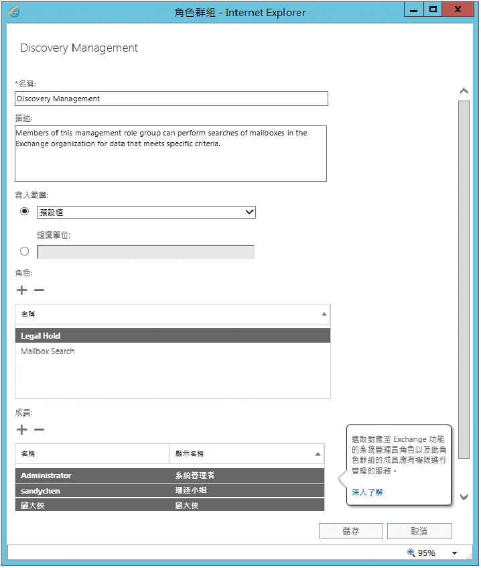Click the zoom magnifier icon in status bar

[411, 553]
